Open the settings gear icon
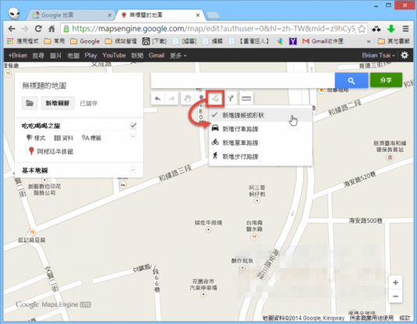The image size is (417, 324). tap(405, 55)
